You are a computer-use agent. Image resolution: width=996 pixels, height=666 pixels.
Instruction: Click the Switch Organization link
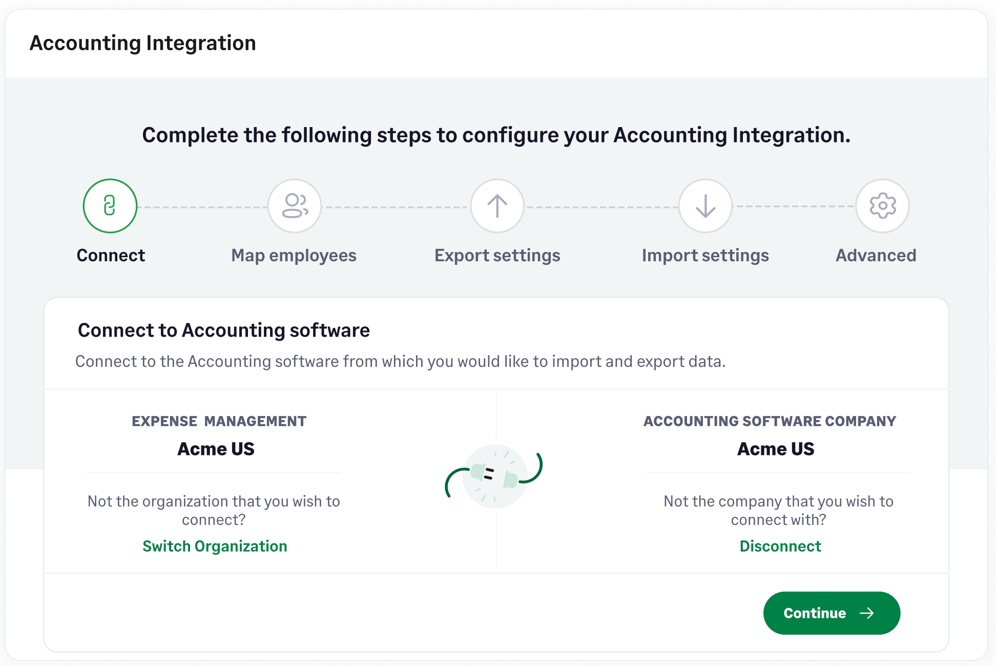coord(215,546)
